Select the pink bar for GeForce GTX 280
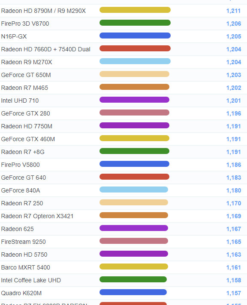Image resolution: width=247 pixels, height=305 pixels. 134,113
